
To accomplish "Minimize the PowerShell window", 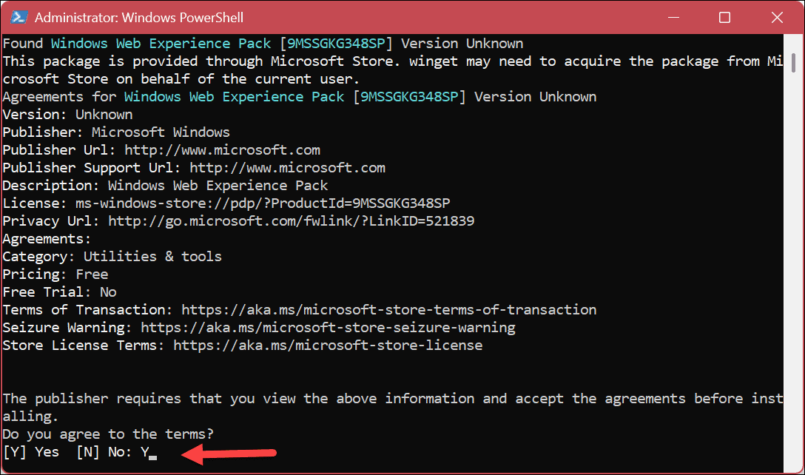I will (673, 17).
